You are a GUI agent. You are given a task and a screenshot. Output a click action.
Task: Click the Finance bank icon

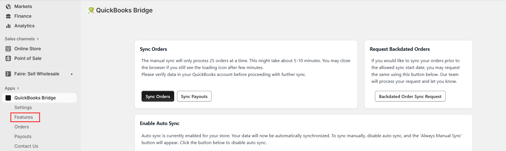point(8,16)
